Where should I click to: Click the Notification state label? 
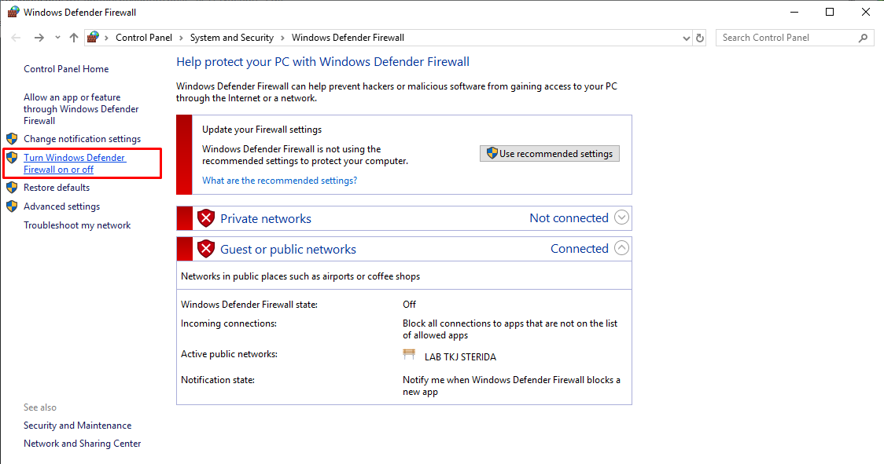pos(218,379)
